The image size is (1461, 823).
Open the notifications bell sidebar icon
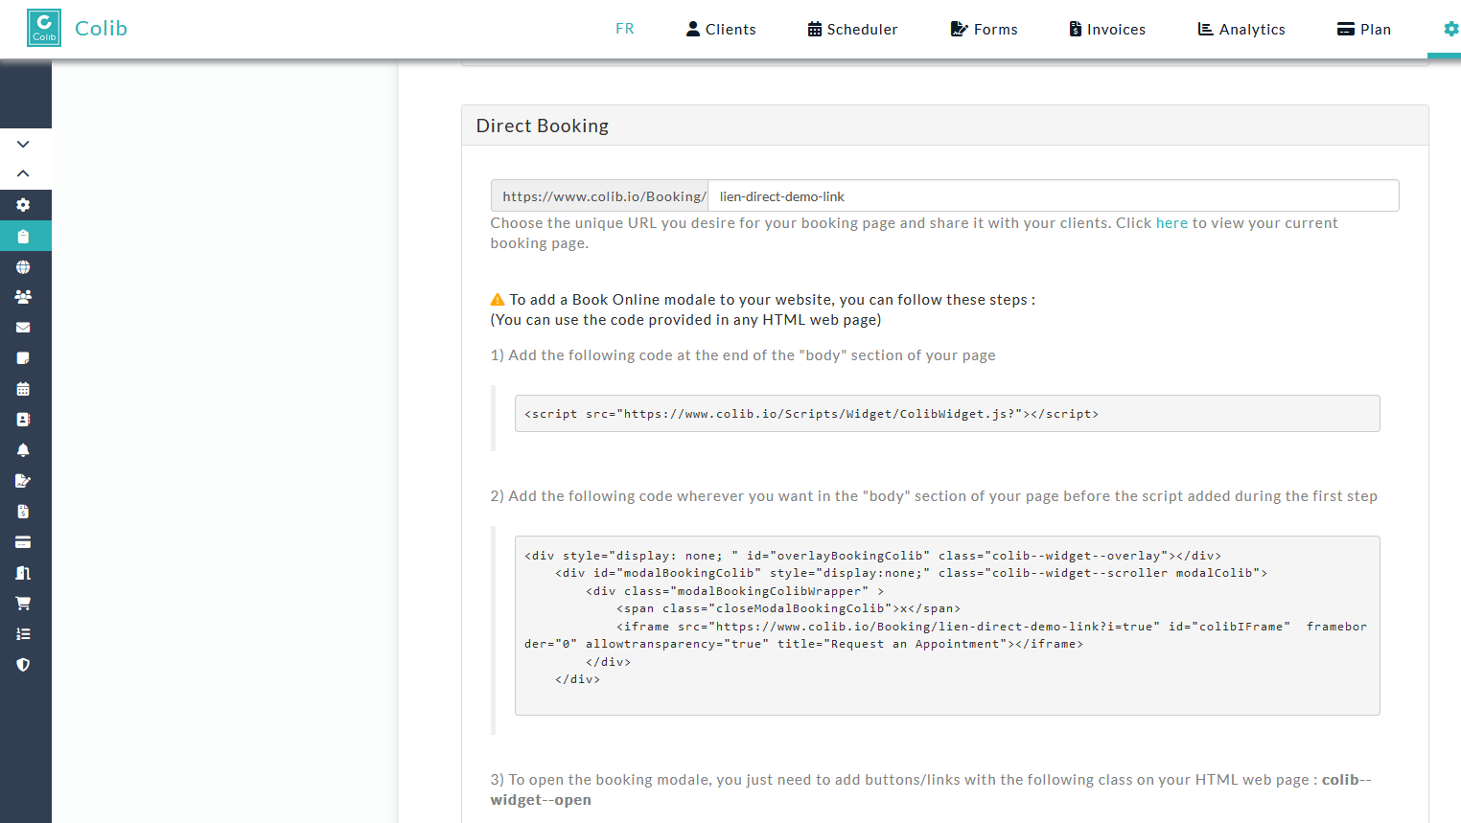click(23, 450)
